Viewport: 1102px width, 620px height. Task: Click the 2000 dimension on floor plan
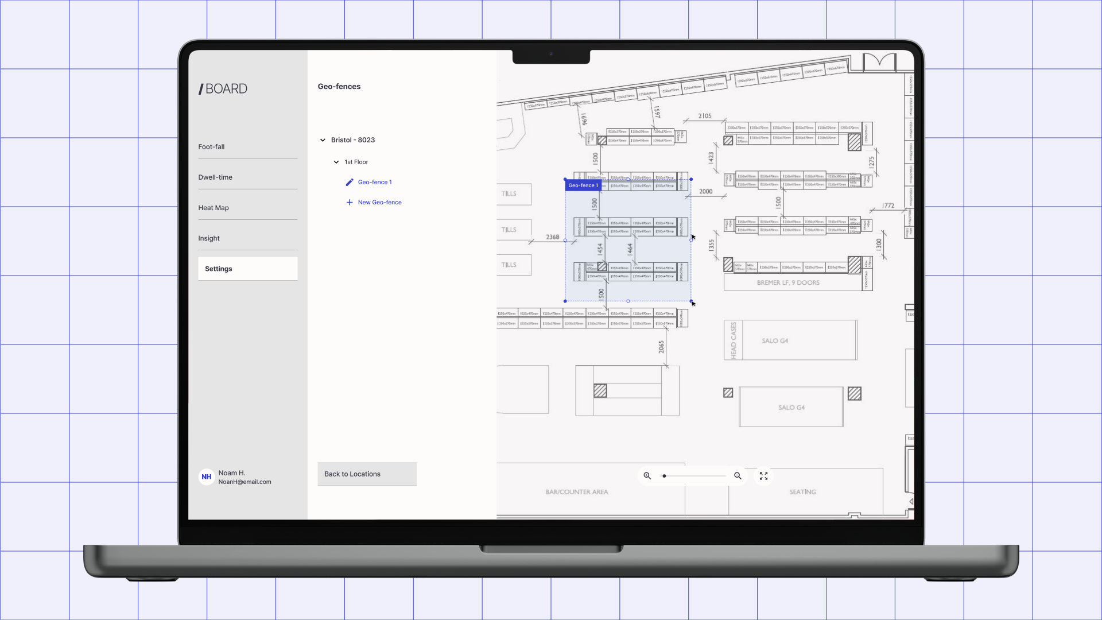pos(706,192)
